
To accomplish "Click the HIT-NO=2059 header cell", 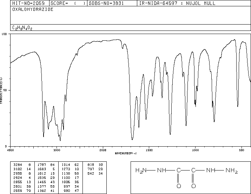I will pyautogui.click(x=28, y=3).
